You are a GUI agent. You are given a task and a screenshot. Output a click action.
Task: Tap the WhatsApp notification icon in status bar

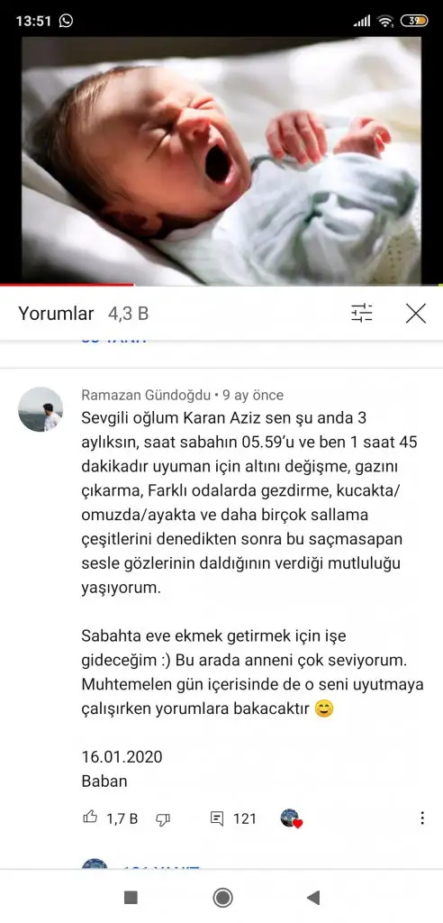click(x=67, y=22)
